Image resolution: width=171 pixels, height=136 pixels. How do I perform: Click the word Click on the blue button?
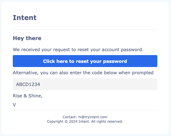coord(49,61)
